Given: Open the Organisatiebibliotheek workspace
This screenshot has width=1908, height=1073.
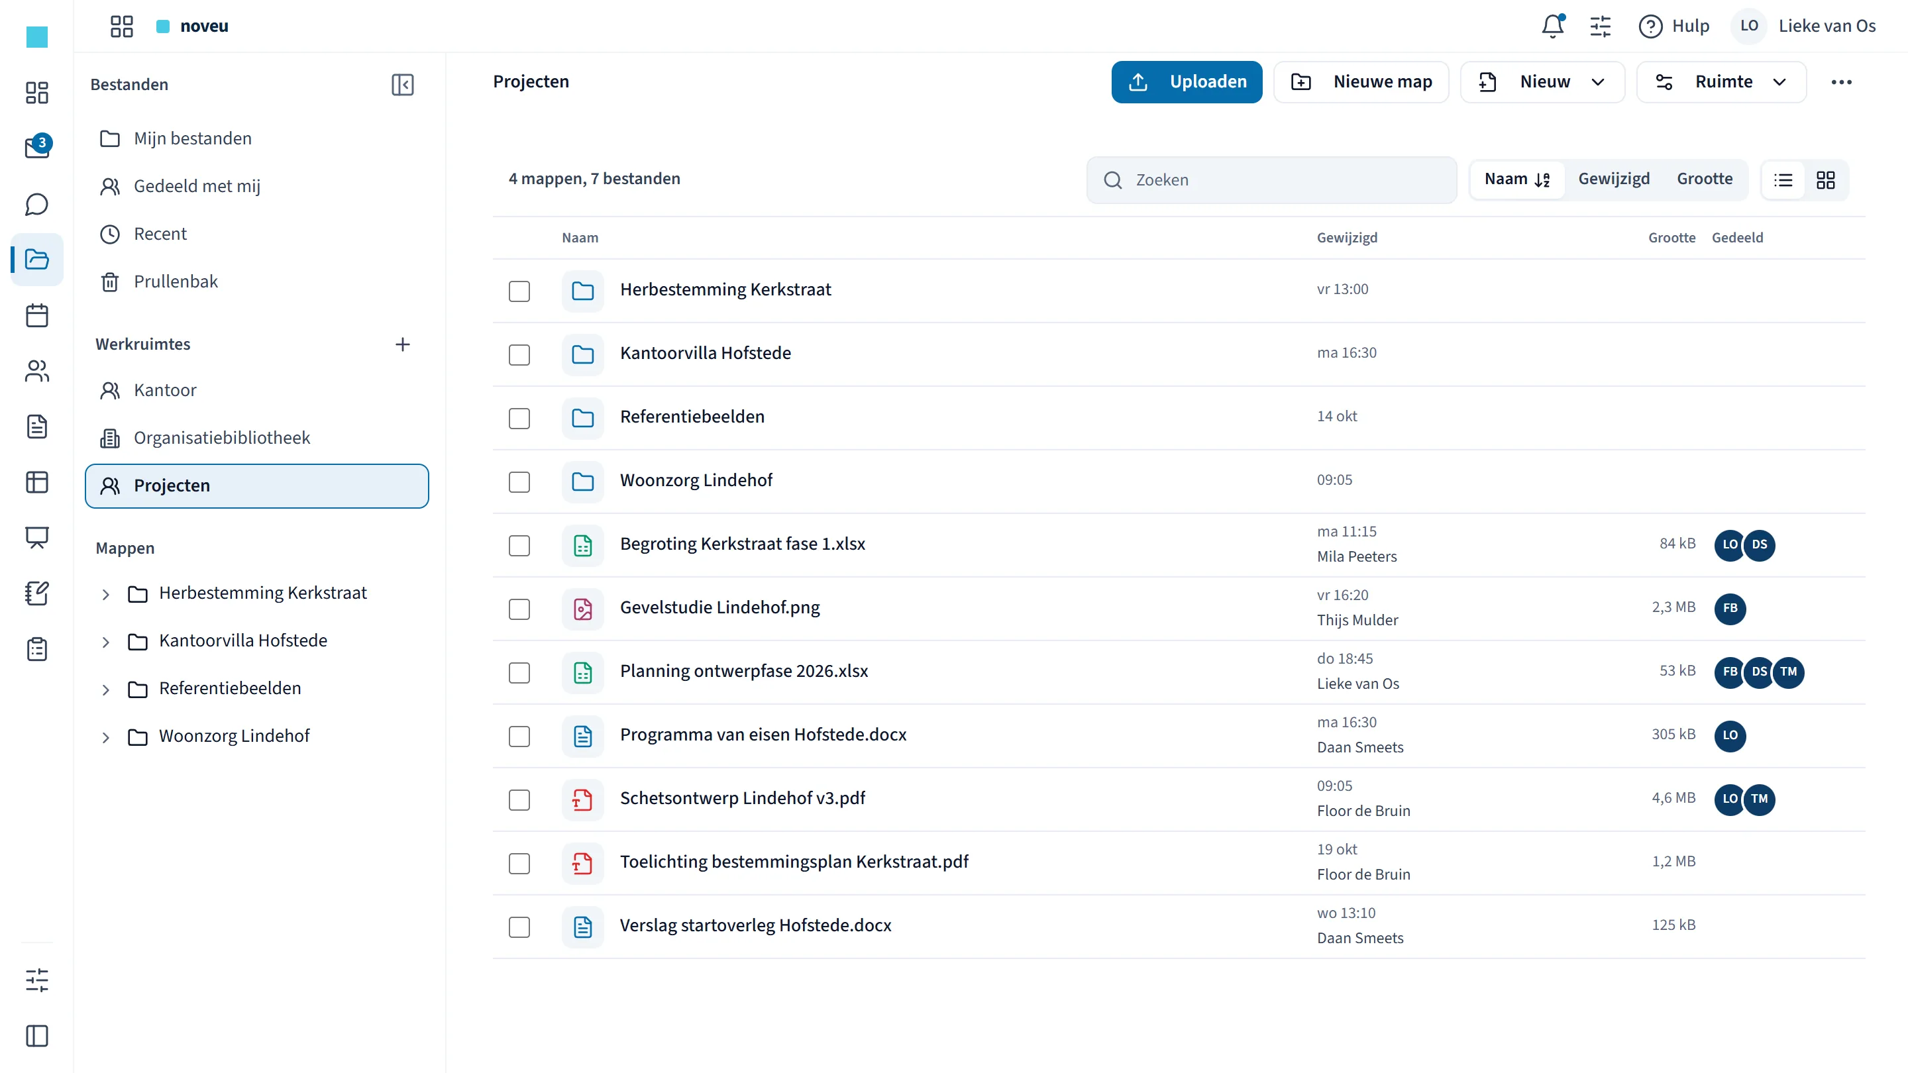Looking at the screenshot, I should [x=256, y=438].
